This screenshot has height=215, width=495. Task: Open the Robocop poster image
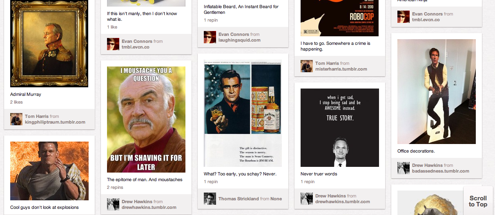coord(339,18)
